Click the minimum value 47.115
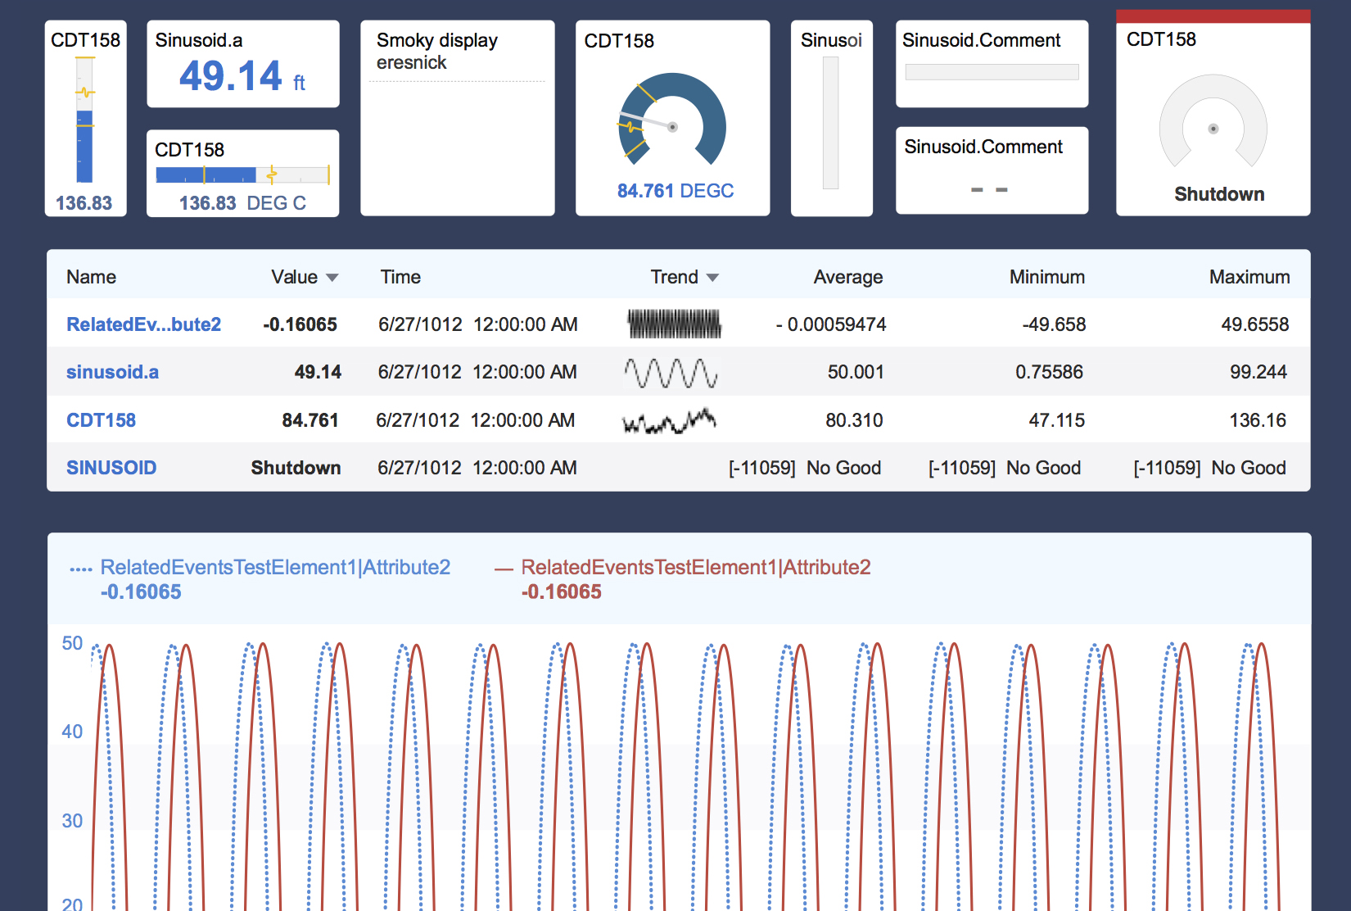This screenshot has width=1351, height=911. pyautogui.click(x=1056, y=420)
